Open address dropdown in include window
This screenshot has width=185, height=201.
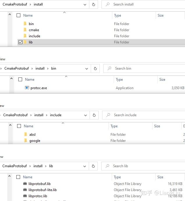click(85, 115)
